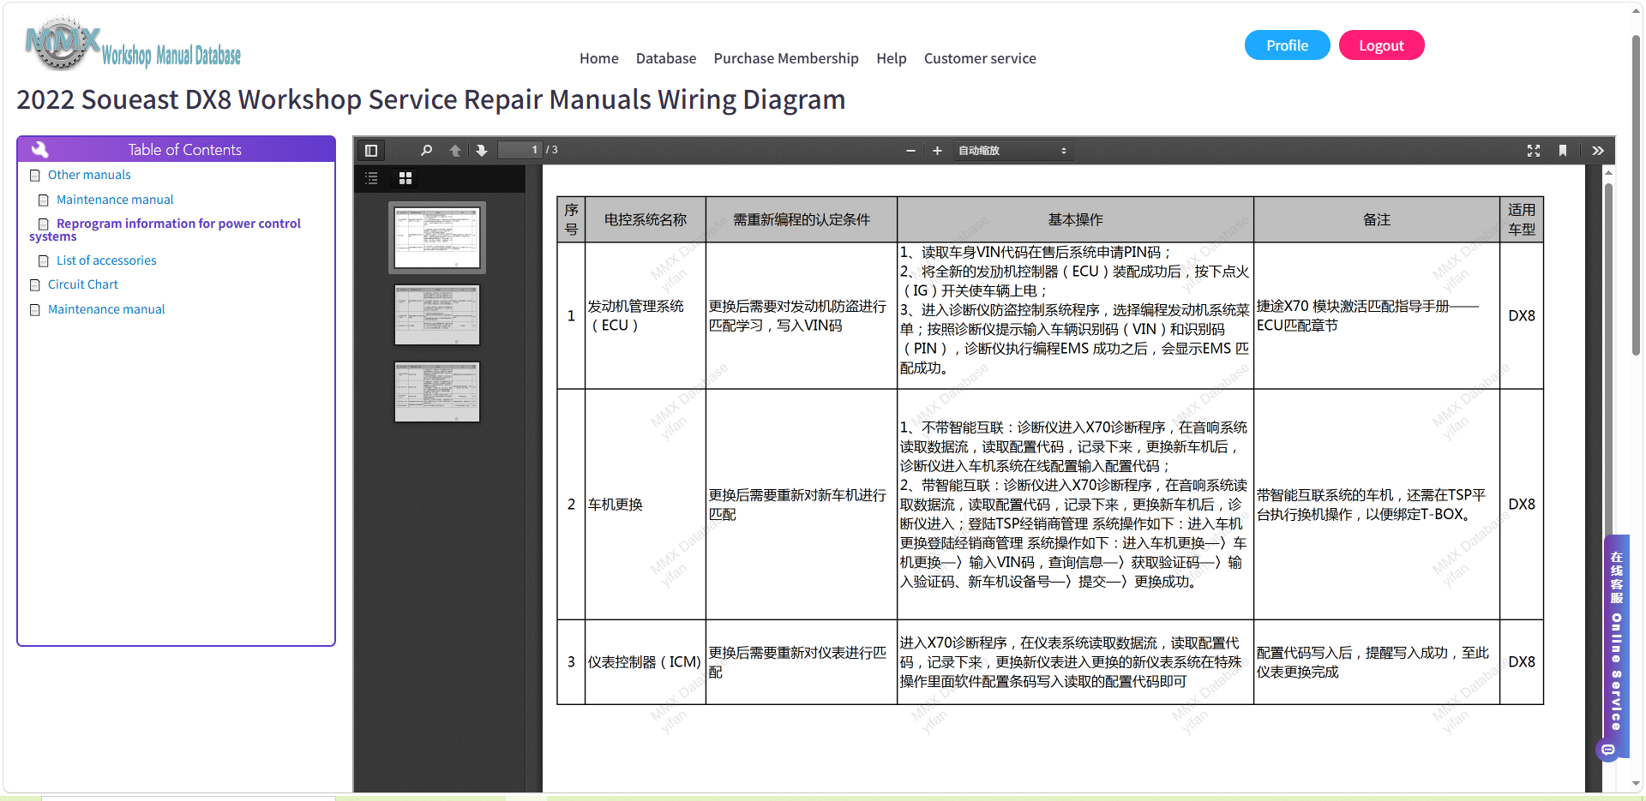The image size is (1646, 801).
Task: Click the 需重新编程的认定条件 header
Action: 802,220
